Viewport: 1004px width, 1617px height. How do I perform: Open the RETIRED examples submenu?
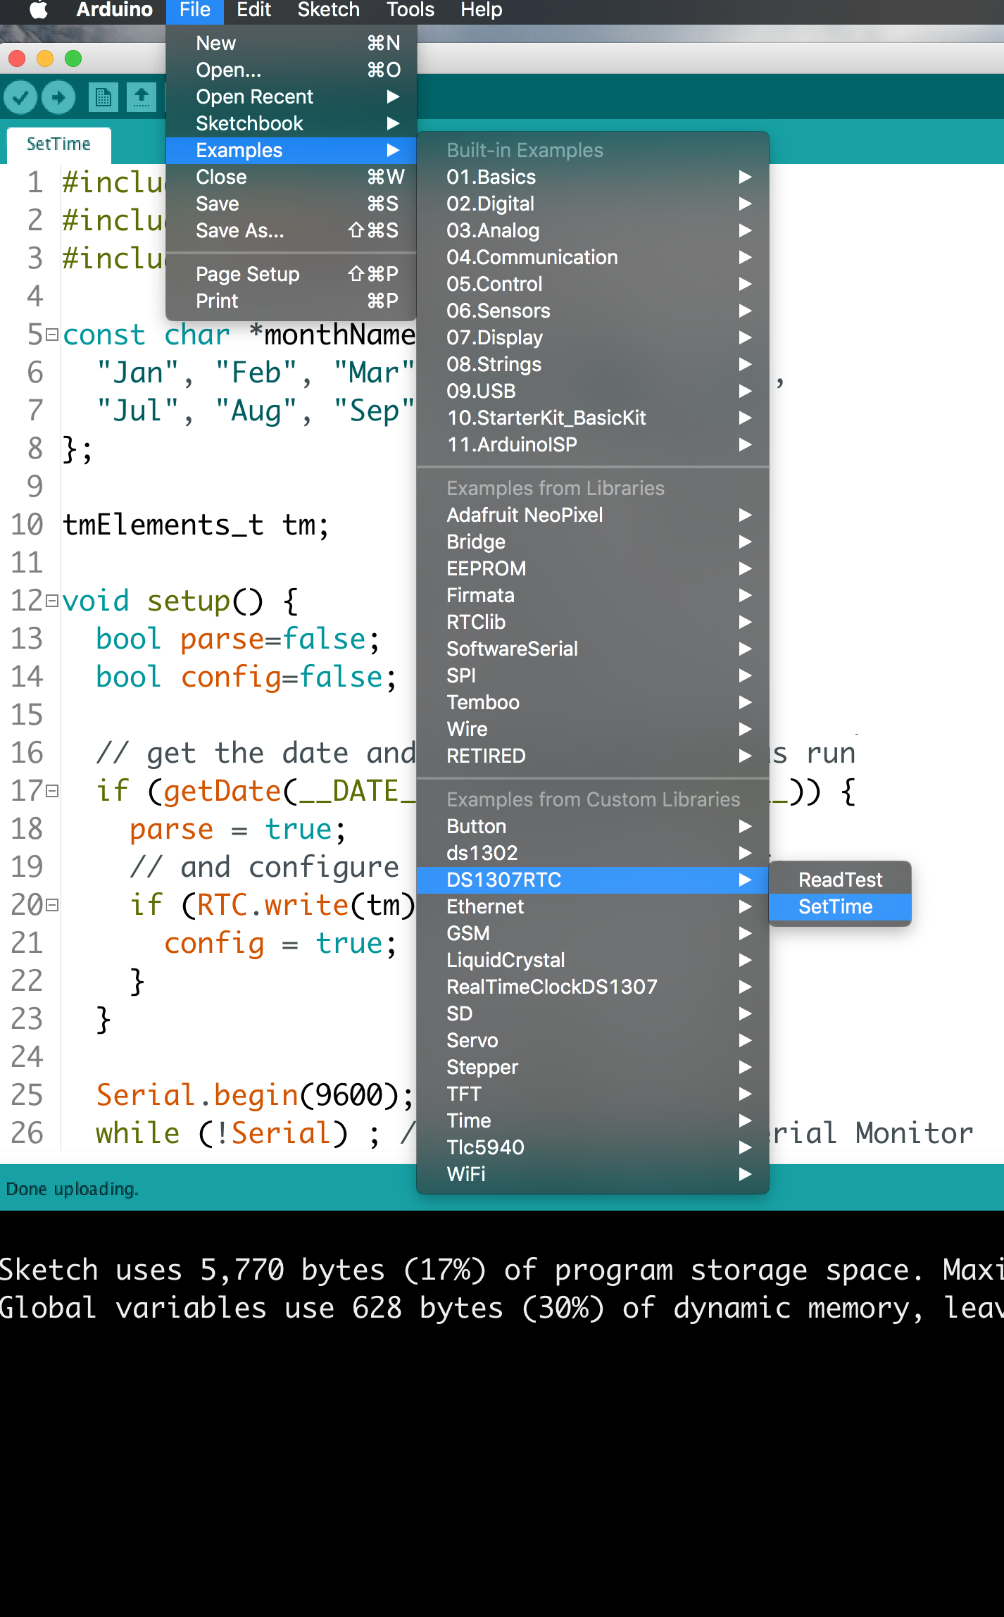tap(593, 756)
